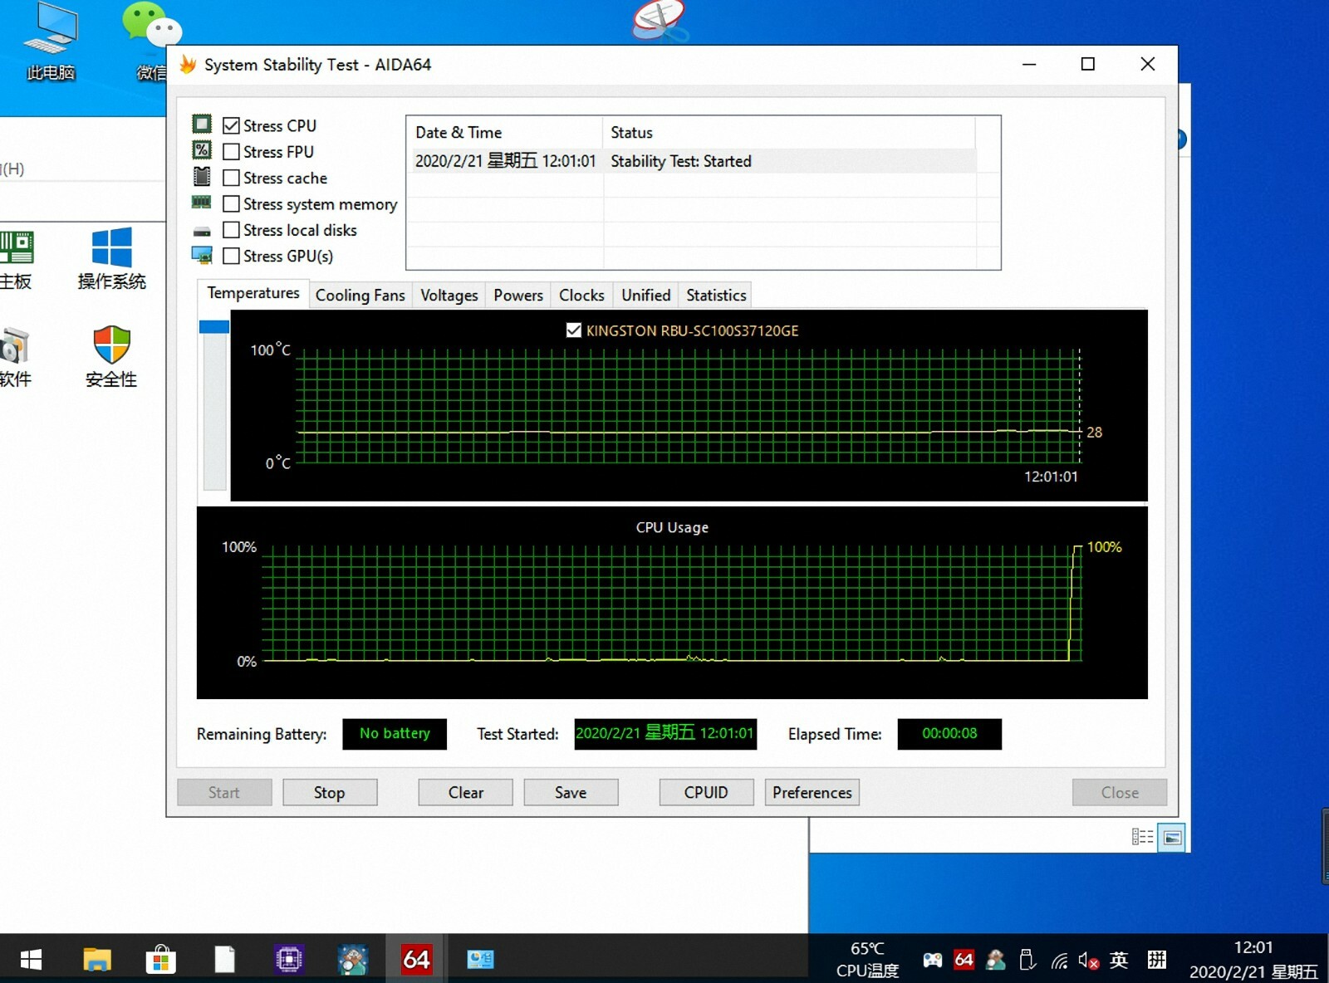Switch to the Cooling Fans tab
1329x983 pixels.
click(360, 295)
